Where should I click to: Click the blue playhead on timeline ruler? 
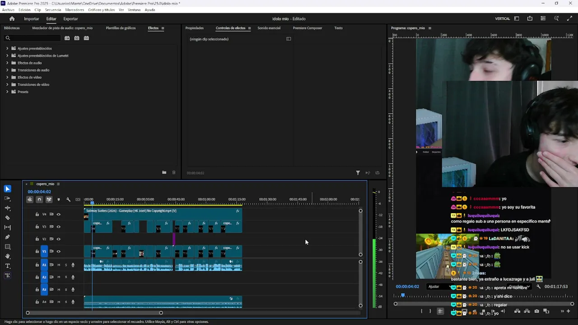coord(92,202)
